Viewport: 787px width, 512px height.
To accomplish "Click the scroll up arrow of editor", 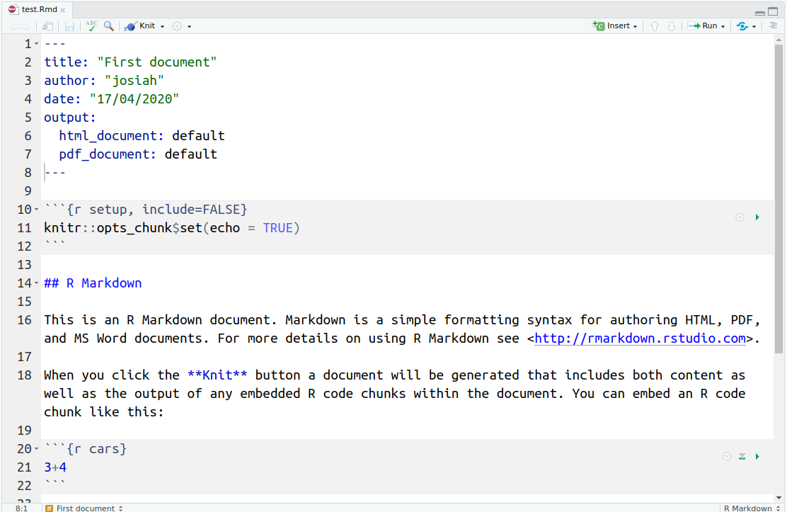I will click(780, 39).
